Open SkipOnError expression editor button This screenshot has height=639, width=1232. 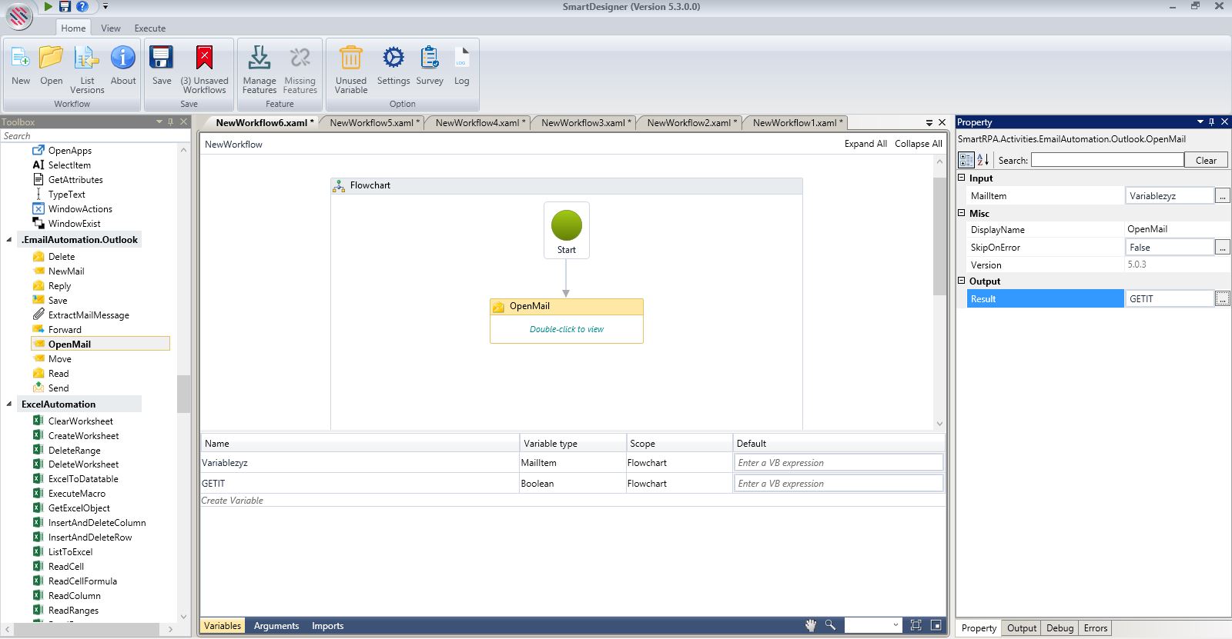[x=1223, y=248]
